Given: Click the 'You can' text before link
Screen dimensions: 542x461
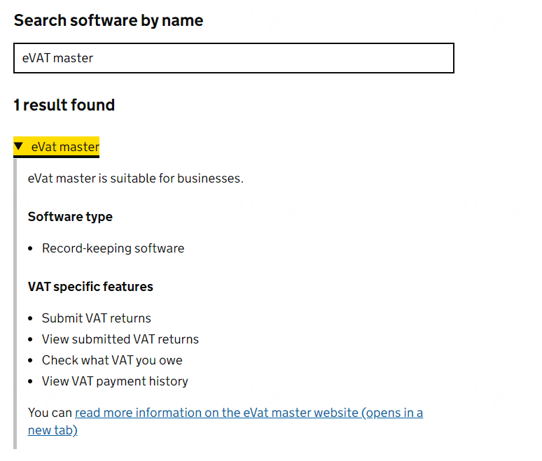Looking at the screenshot, I should tap(50, 413).
